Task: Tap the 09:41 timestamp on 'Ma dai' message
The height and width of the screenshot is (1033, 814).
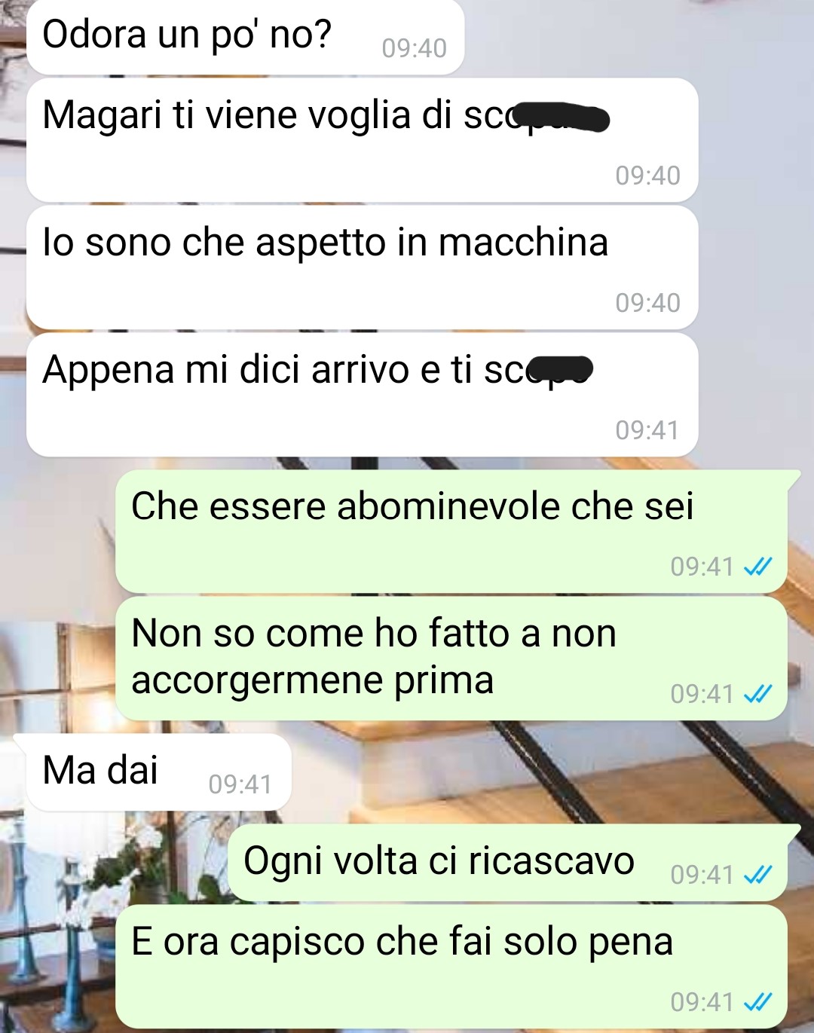Action: pyautogui.click(x=240, y=784)
